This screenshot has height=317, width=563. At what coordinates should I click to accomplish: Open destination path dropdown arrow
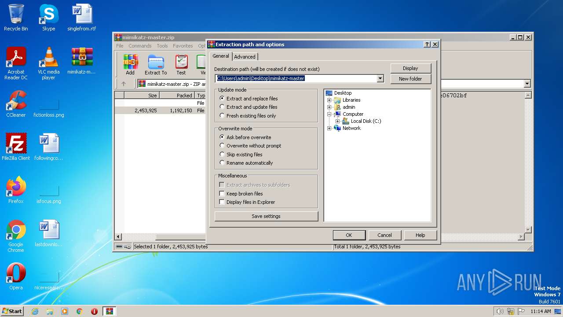[380, 78]
